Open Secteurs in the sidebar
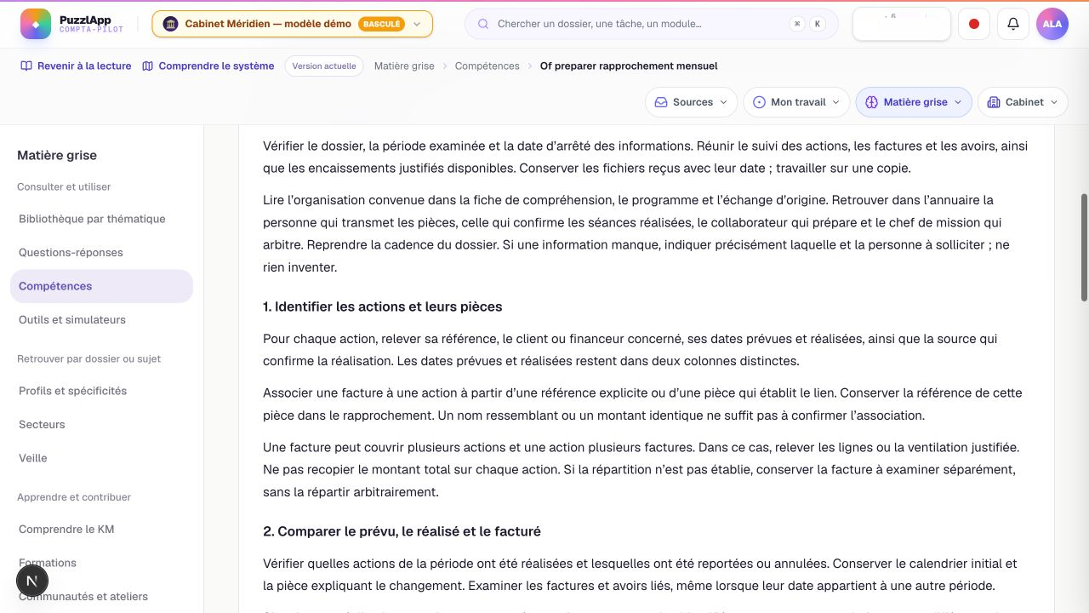The height and width of the screenshot is (613, 1089). 101,424
